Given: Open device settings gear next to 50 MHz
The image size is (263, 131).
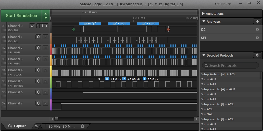Looking at the screenshot, I should coord(83,126).
